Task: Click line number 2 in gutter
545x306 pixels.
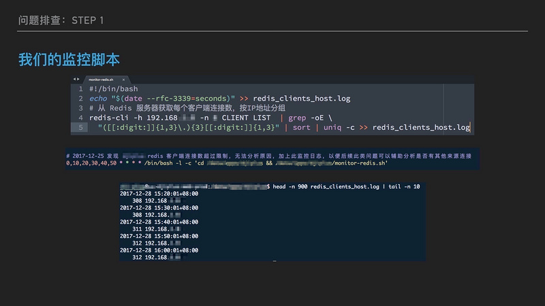Action: (x=80, y=99)
